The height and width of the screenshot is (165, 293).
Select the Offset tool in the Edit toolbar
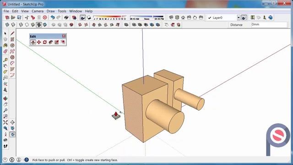(63, 42)
